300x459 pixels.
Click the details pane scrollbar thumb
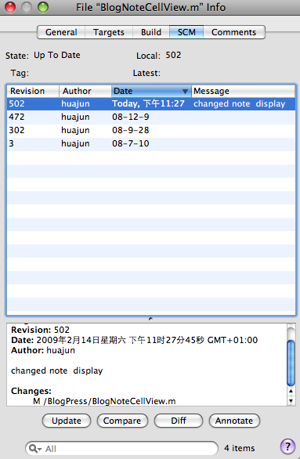pyautogui.click(x=291, y=363)
